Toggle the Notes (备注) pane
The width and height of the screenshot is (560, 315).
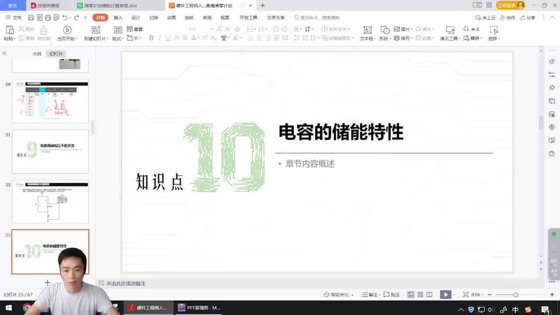371,294
